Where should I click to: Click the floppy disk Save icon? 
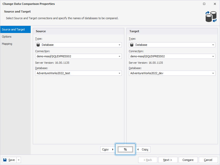tap(5, 160)
